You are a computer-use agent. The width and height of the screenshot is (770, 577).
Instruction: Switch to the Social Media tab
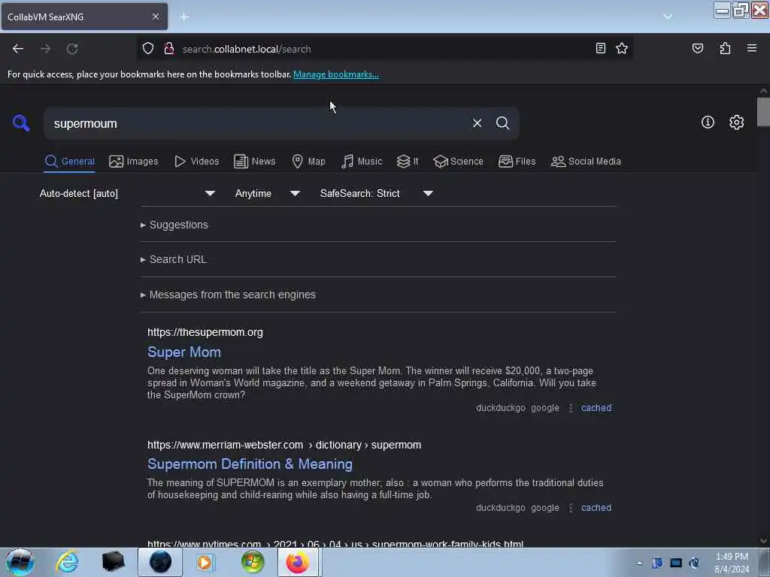tap(586, 162)
